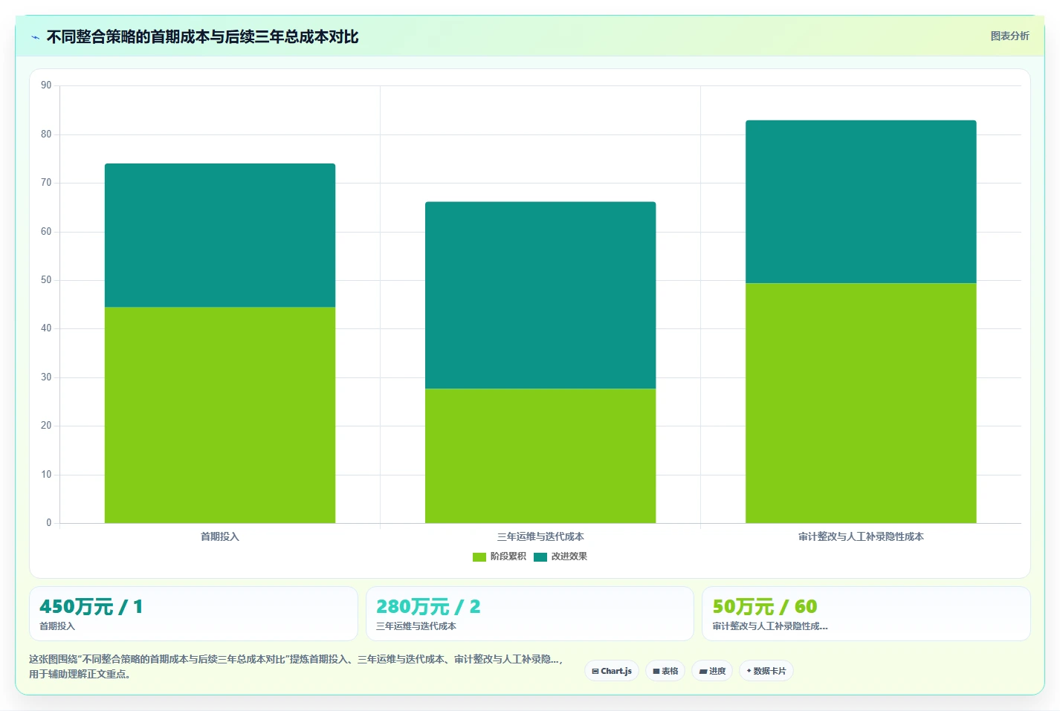Open the 280万元 / 2 三年运维与迭代成本 card
The width and height of the screenshot is (1060, 711).
529,614
